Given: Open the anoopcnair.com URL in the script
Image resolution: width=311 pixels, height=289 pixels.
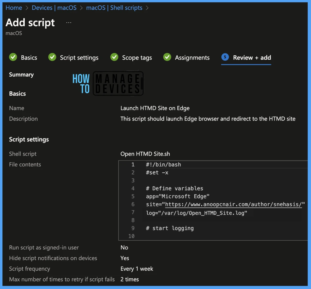Looking at the screenshot, I should [x=234, y=204].
